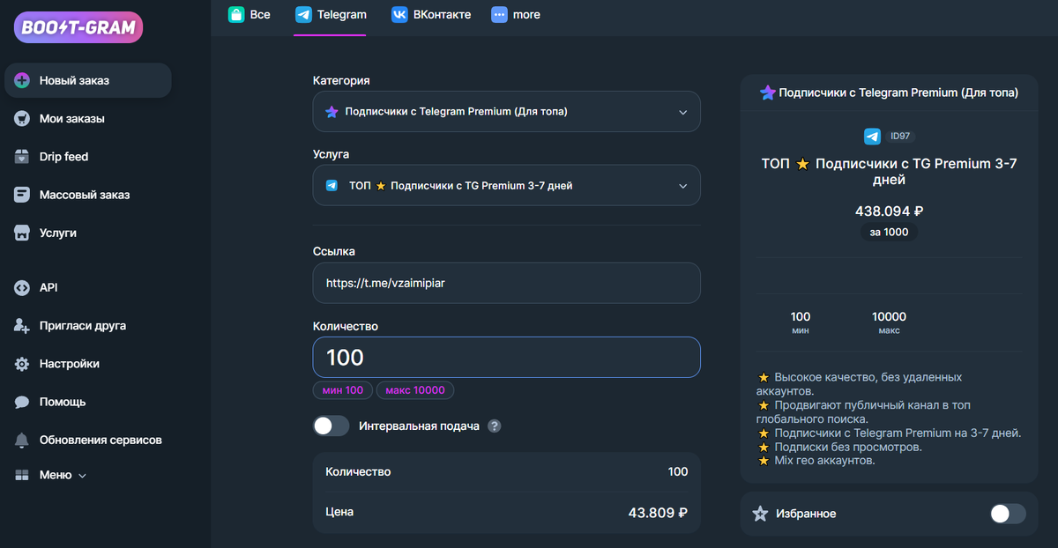
Task: Click the cart icon beside Мои заказы
Action: click(23, 118)
